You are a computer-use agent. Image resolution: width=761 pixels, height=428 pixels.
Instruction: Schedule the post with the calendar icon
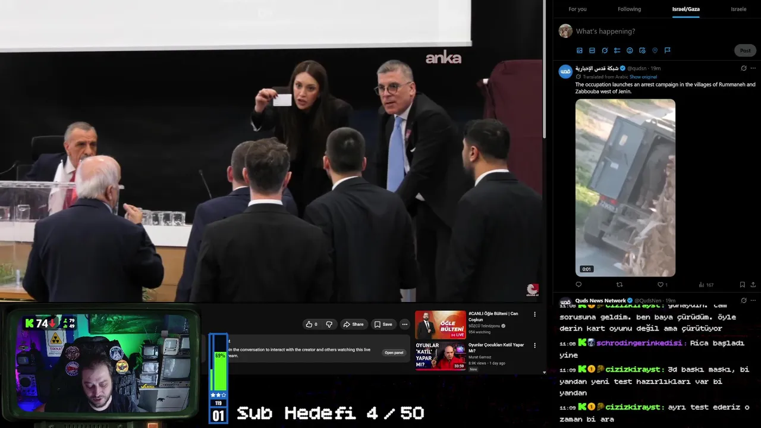[642, 51]
